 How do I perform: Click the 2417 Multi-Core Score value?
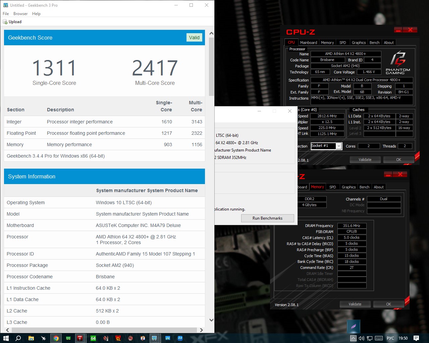click(155, 68)
